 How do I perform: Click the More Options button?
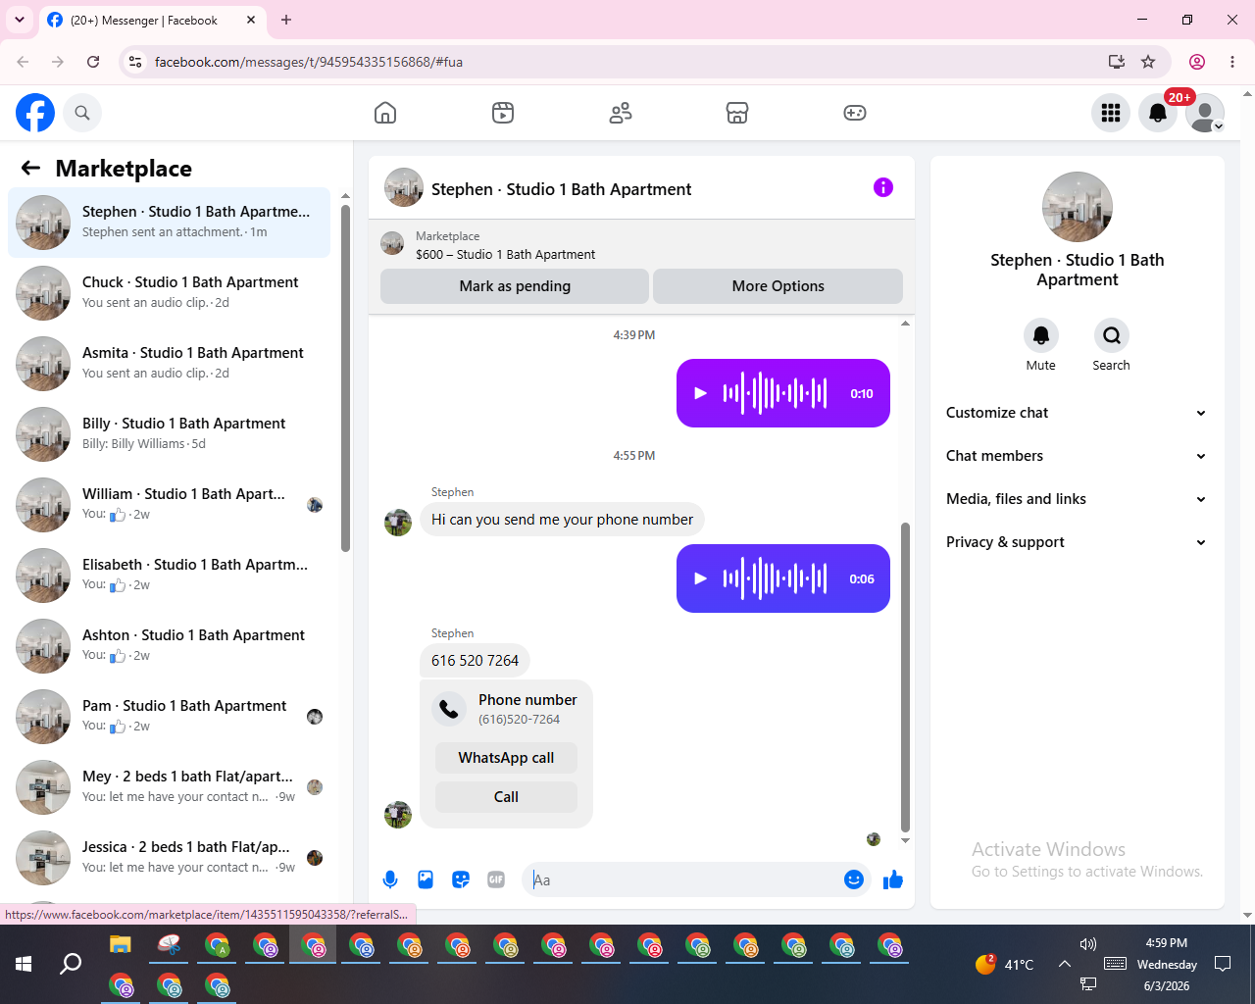pos(778,286)
